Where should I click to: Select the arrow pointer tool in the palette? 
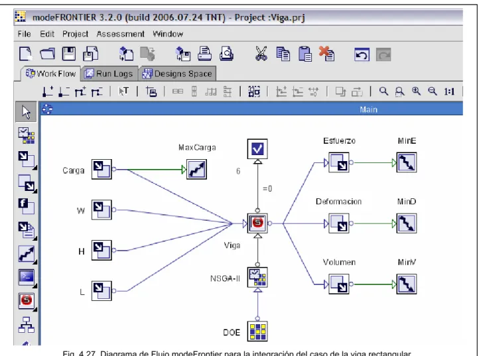click(26, 112)
